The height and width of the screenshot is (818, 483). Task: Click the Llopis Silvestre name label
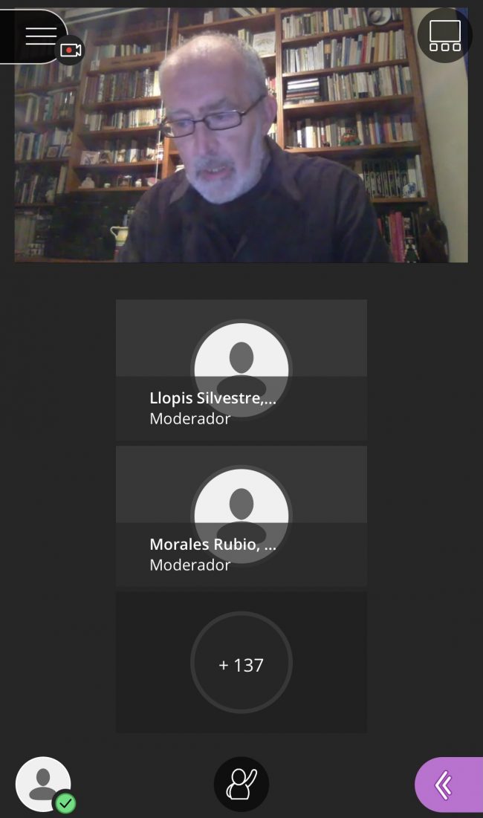[213, 398]
